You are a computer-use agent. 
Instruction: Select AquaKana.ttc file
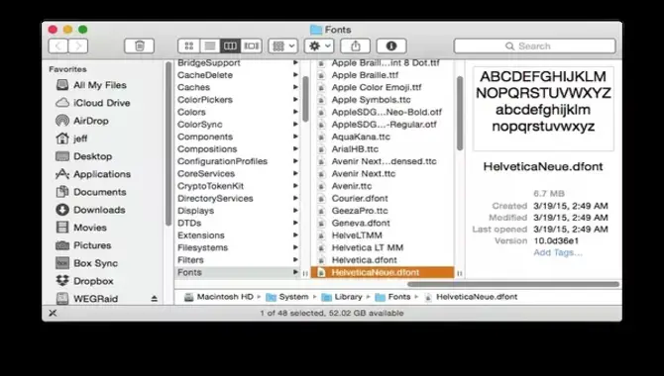[x=361, y=137]
